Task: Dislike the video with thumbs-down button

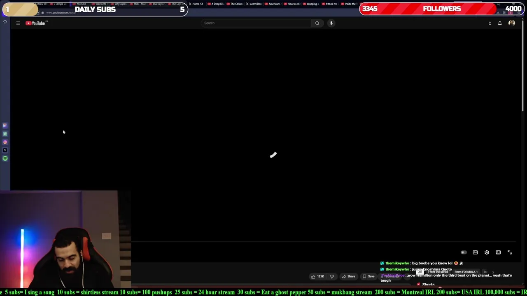Action: pyautogui.click(x=332, y=276)
